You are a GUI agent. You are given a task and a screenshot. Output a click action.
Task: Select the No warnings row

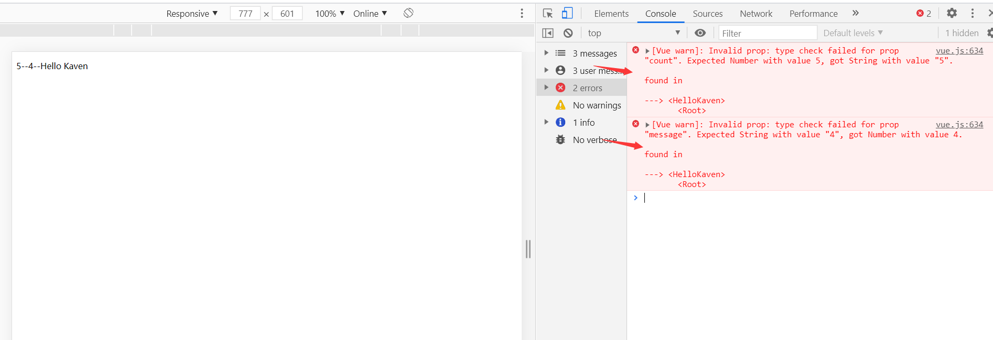tap(581, 105)
